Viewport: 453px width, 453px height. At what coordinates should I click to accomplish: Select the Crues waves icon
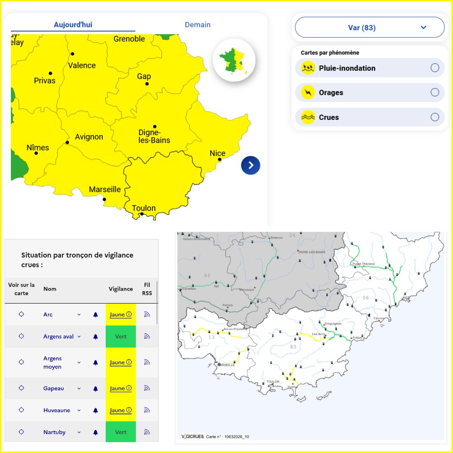click(307, 117)
